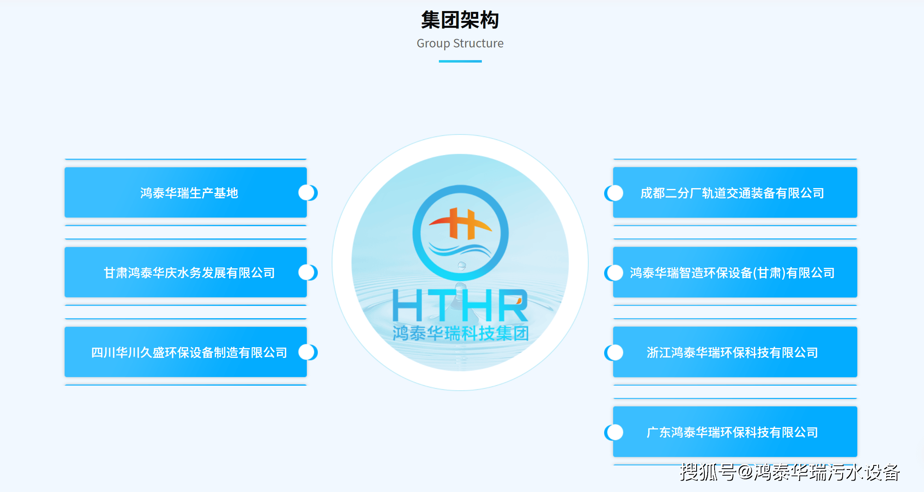
Task: Open 甘肃鸿泰华庆水务发展有限公司 link
Action: click(186, 272)
